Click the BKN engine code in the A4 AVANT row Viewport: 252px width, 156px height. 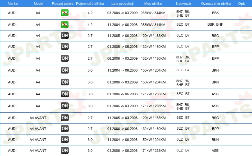click(x=215, y=140)
